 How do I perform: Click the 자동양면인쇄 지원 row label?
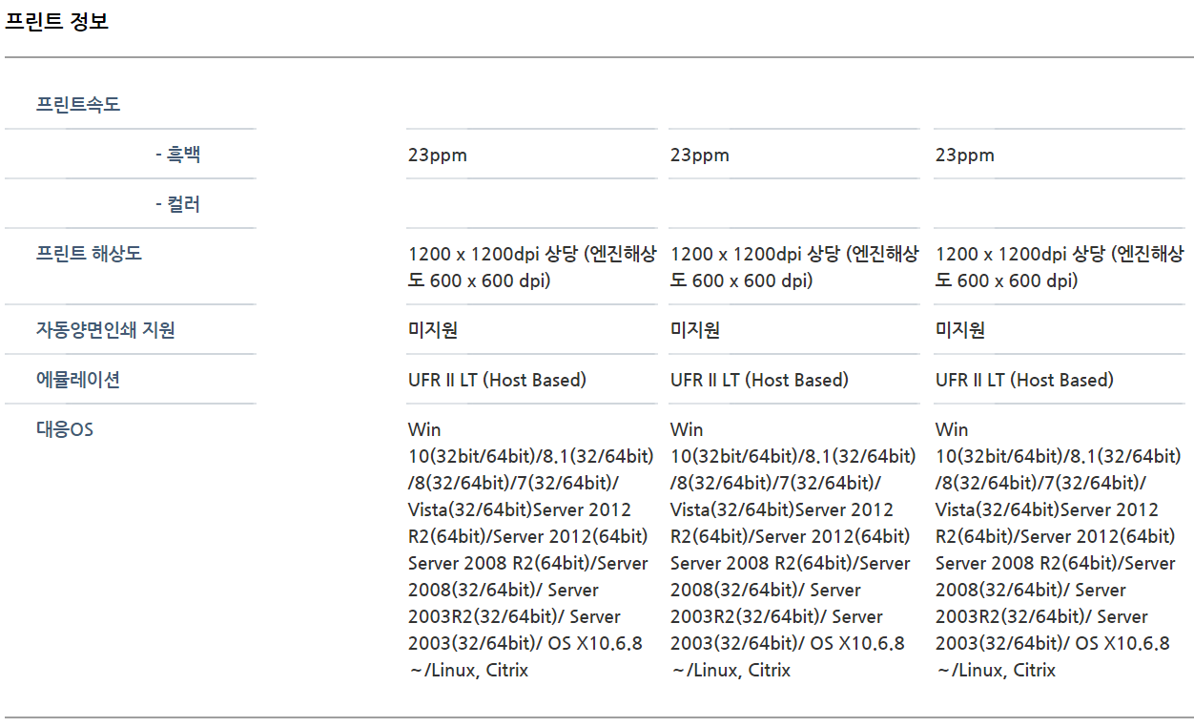[x=105, y=330]
